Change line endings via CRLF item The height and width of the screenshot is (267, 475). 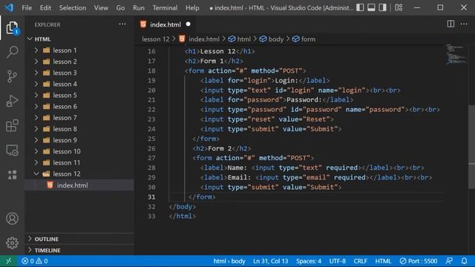point(360,261)
